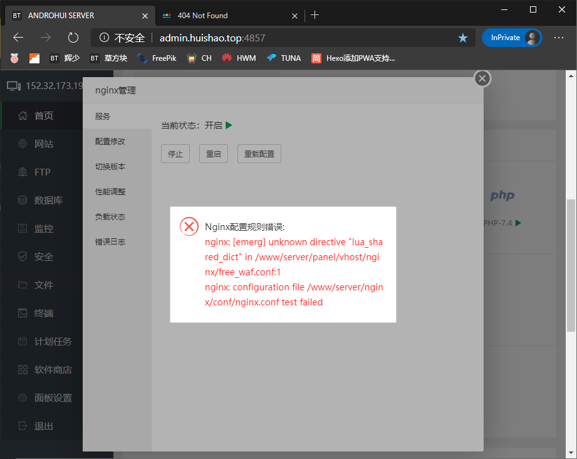Open the Hexo添加PWA支持 bookmark
This screenshot has height=459, width=577.
[353, 58]
